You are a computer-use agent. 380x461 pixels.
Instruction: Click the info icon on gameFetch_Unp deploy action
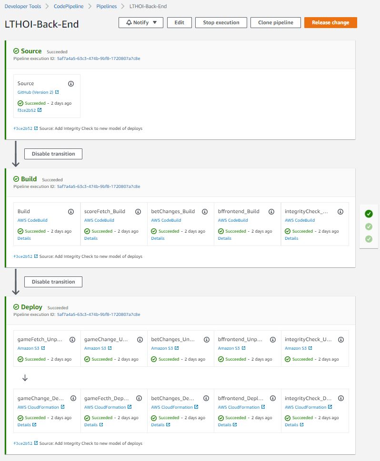pyautogui.click(x=72, y=339)
